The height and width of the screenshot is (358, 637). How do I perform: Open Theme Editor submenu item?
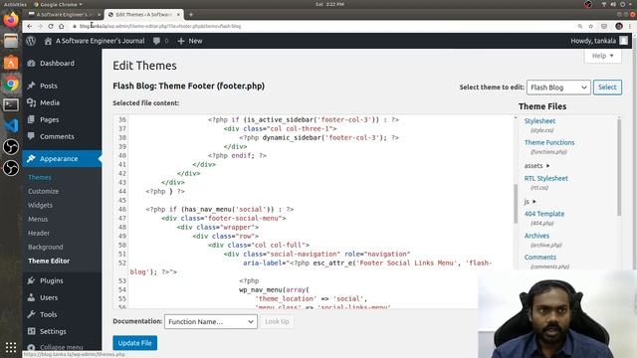pos(49,261)
